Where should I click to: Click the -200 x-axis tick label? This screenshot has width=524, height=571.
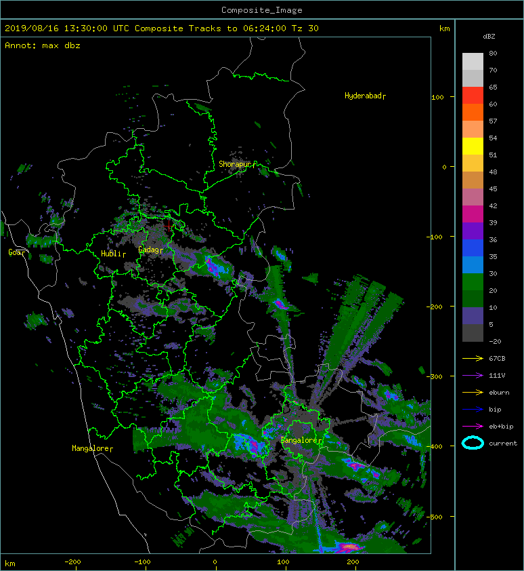click(72, 562)
